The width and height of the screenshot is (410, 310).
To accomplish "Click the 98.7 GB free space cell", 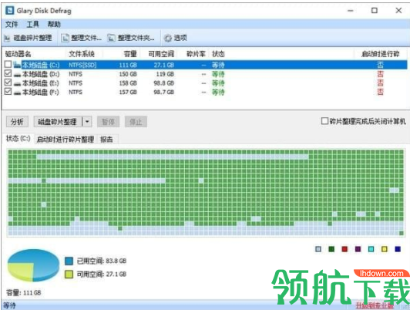I will click(x=163, y=92).
